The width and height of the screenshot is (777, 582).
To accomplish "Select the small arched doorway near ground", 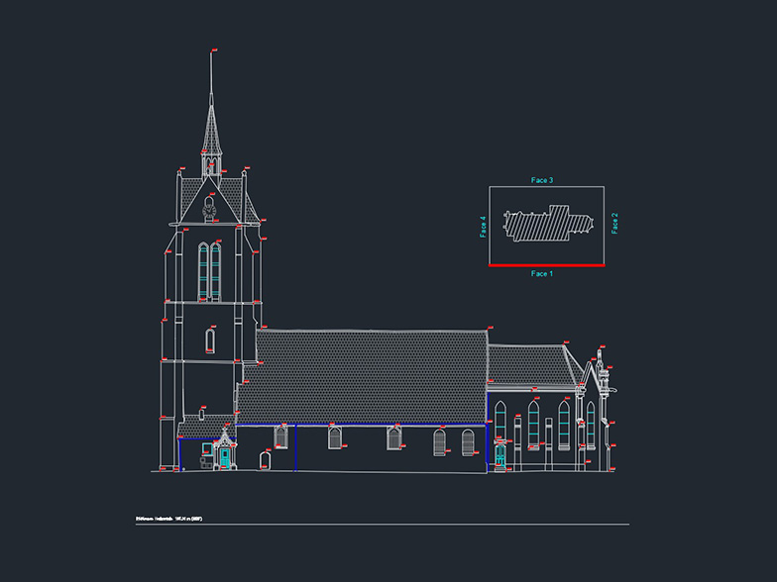I will (x=265, y=460).
